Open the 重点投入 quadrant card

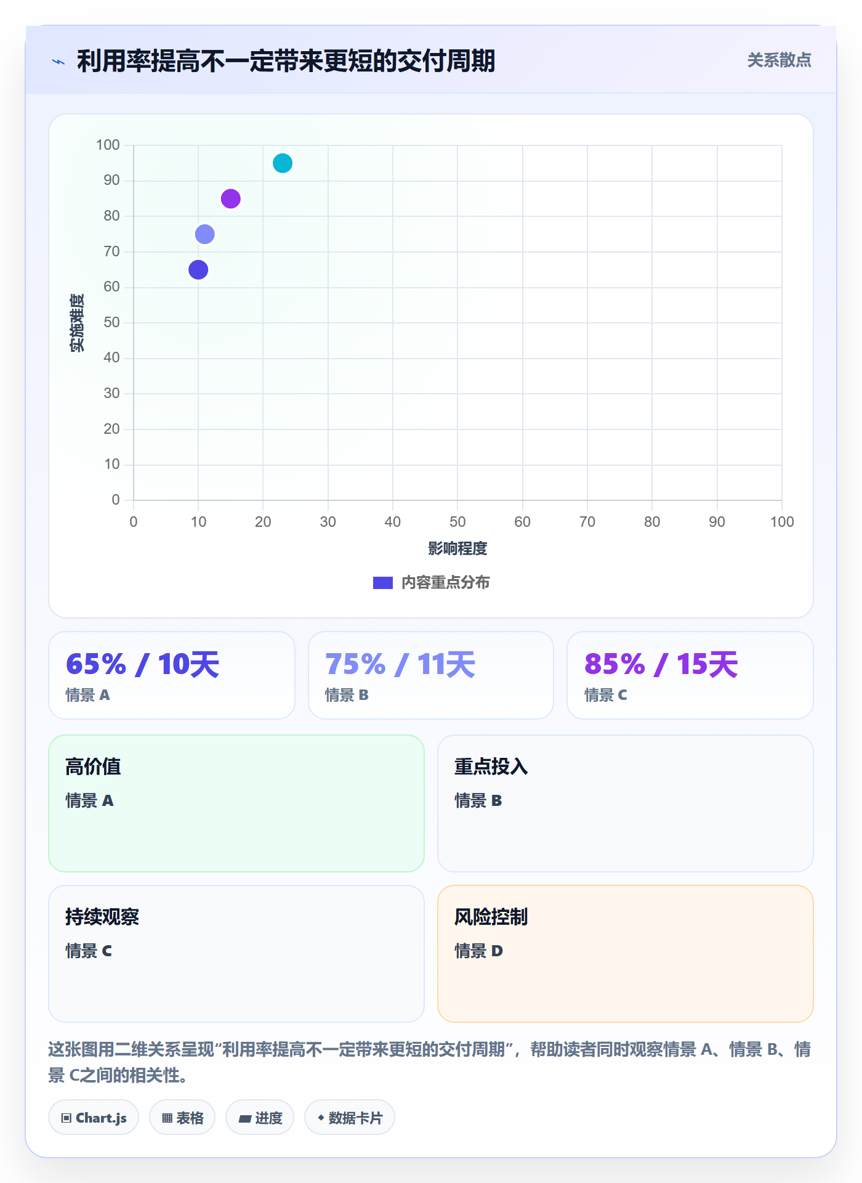(x=626, y=803)
